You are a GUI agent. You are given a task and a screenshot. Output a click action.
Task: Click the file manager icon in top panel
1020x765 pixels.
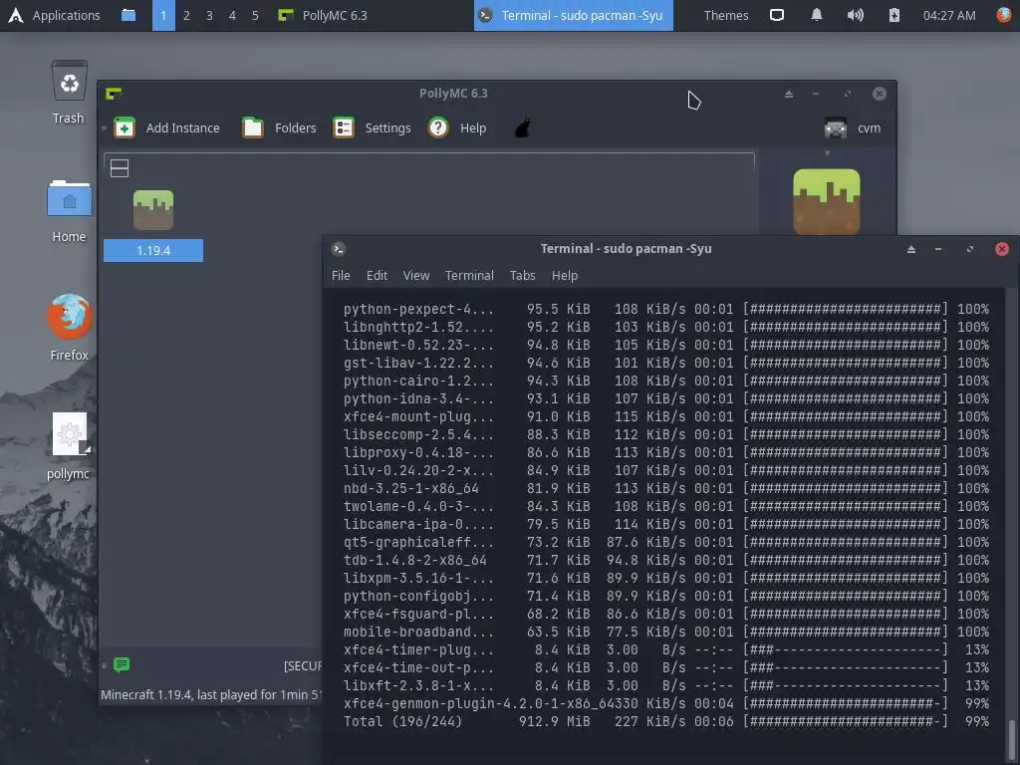[x=128, y=15]
